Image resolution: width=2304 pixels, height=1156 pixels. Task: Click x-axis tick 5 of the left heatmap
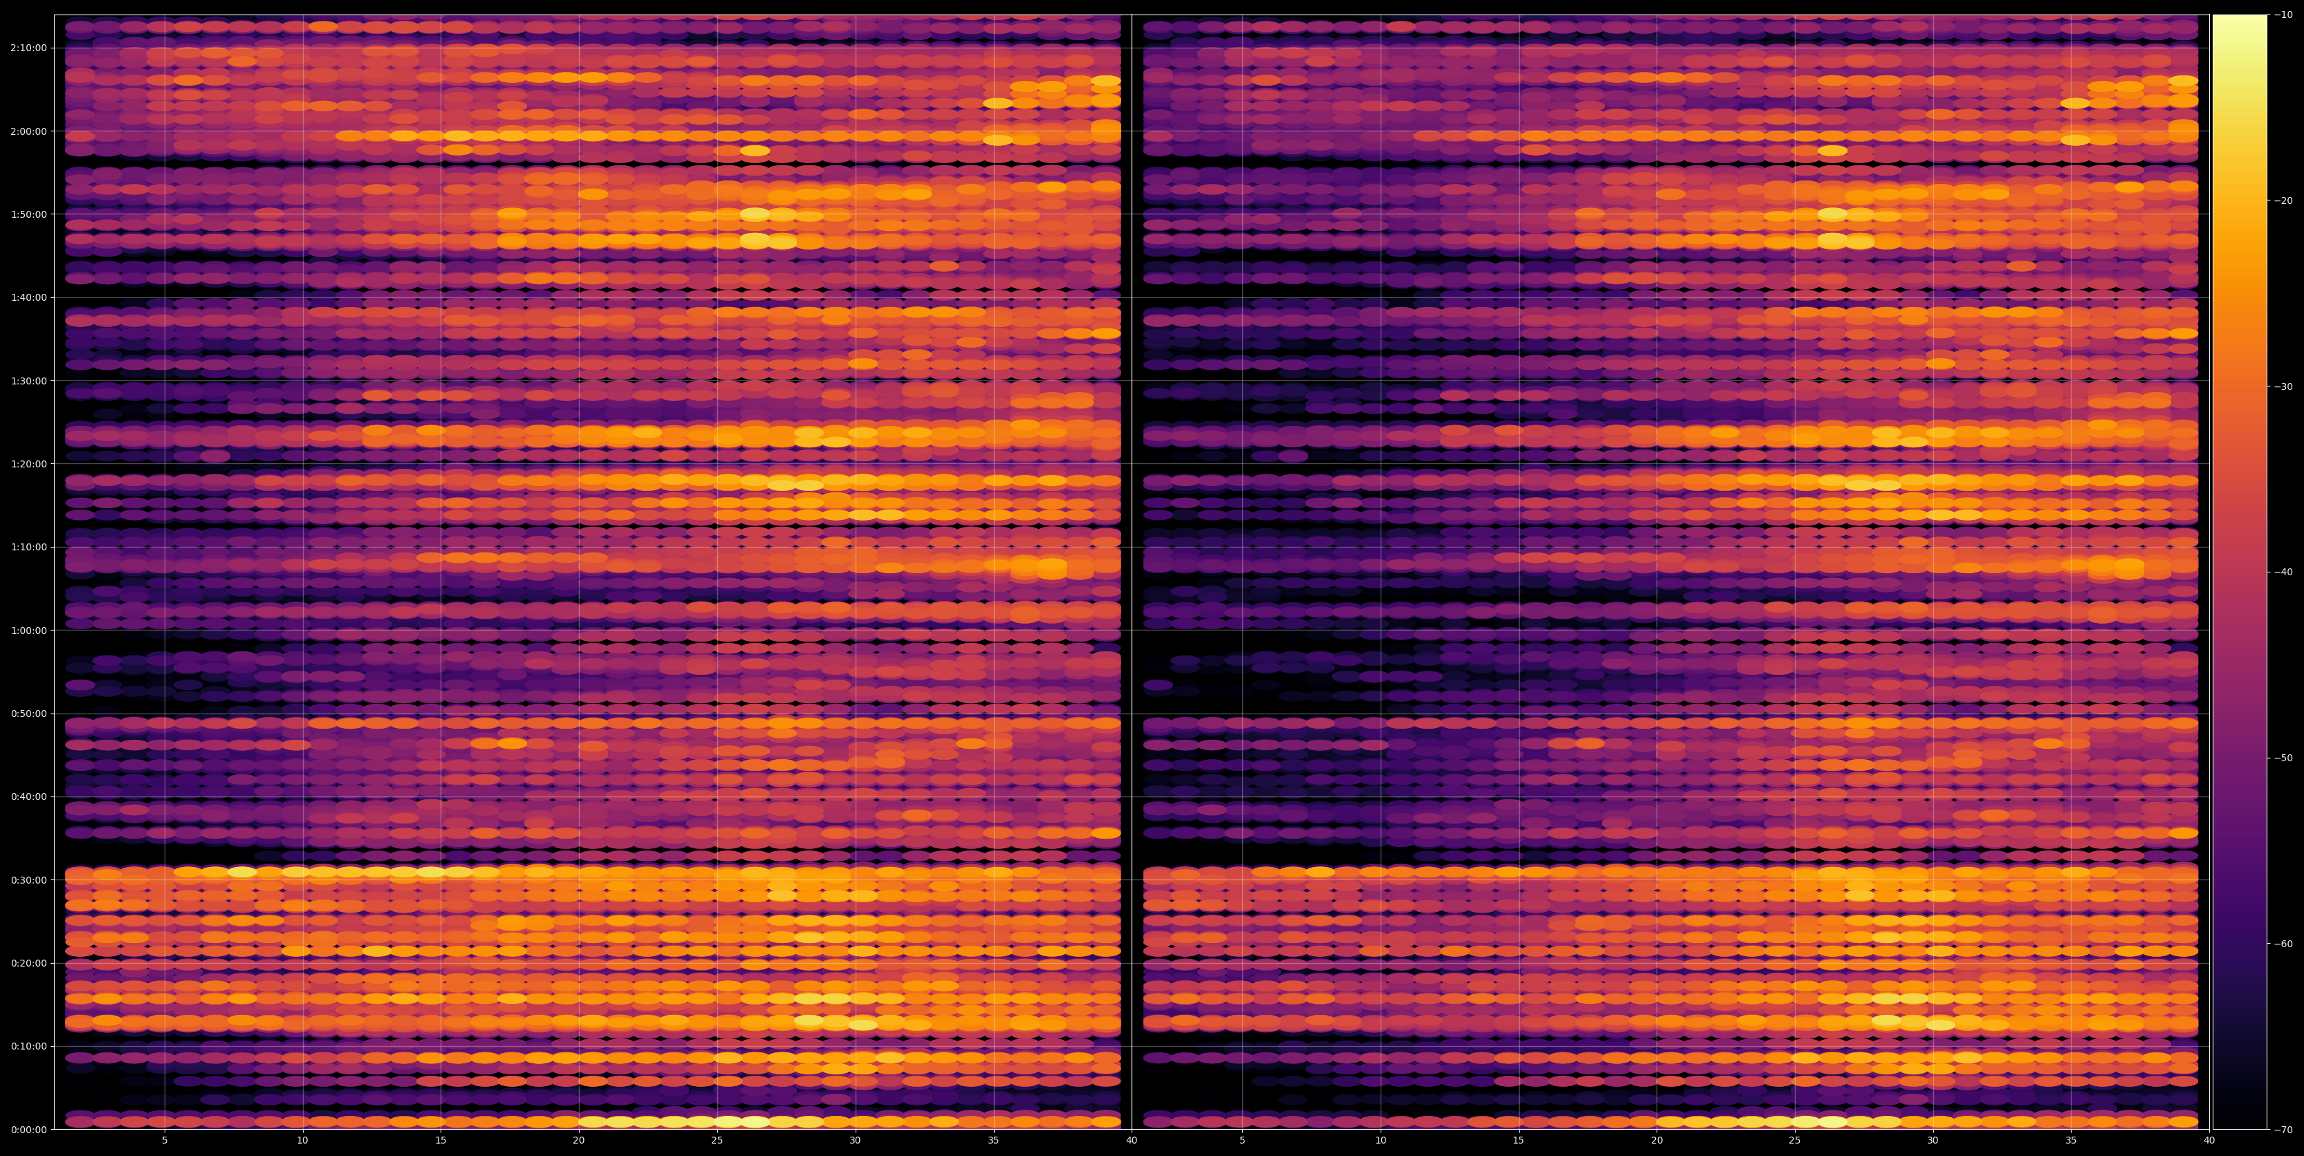tap(165, 1141)
